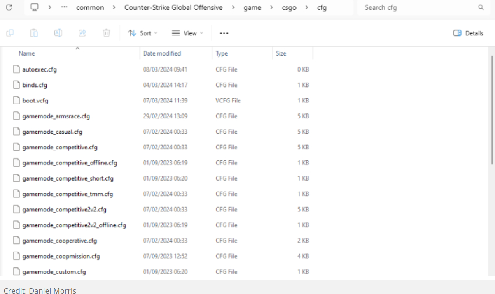Image resolution: width=495 pixels, height=294 pixels.
Task: Click date 08/03/2024 09:41 of autoexec.cfg
Action: tap(165, 69)
